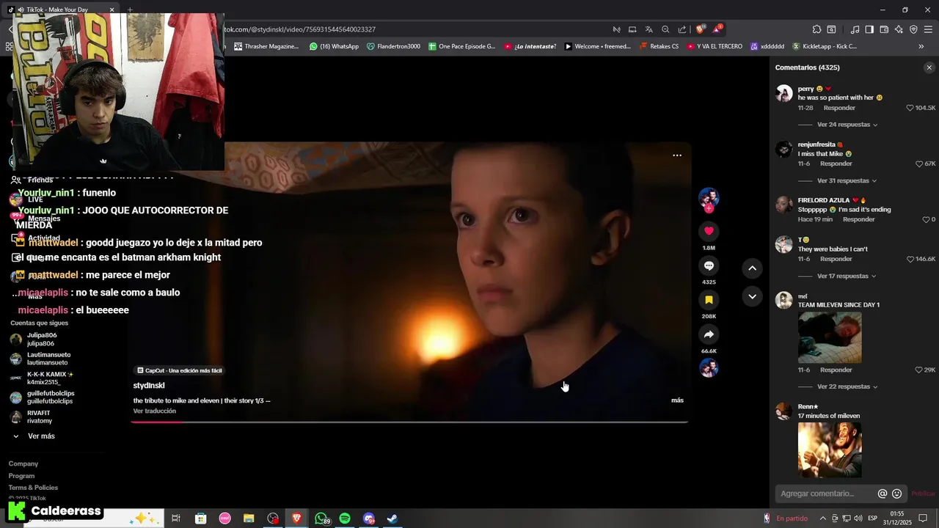The width and height of the screenshot is (939, 528).
Task: Open Brave Wallet icon
Action: (884, 29)
